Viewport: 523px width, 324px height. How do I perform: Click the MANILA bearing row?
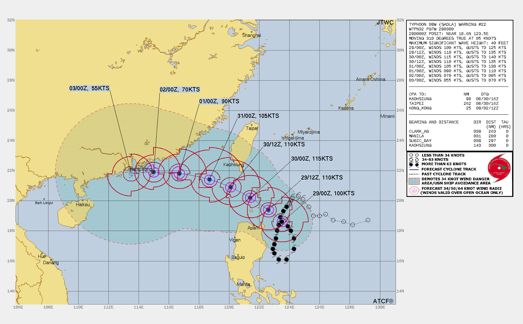coord(459,136)
